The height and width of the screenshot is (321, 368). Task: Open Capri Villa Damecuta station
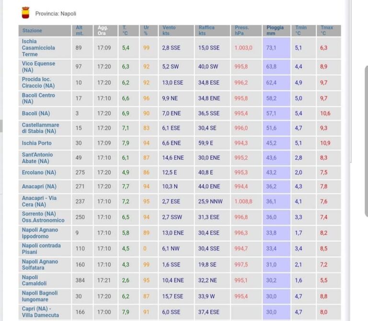(x=40, y=312)
